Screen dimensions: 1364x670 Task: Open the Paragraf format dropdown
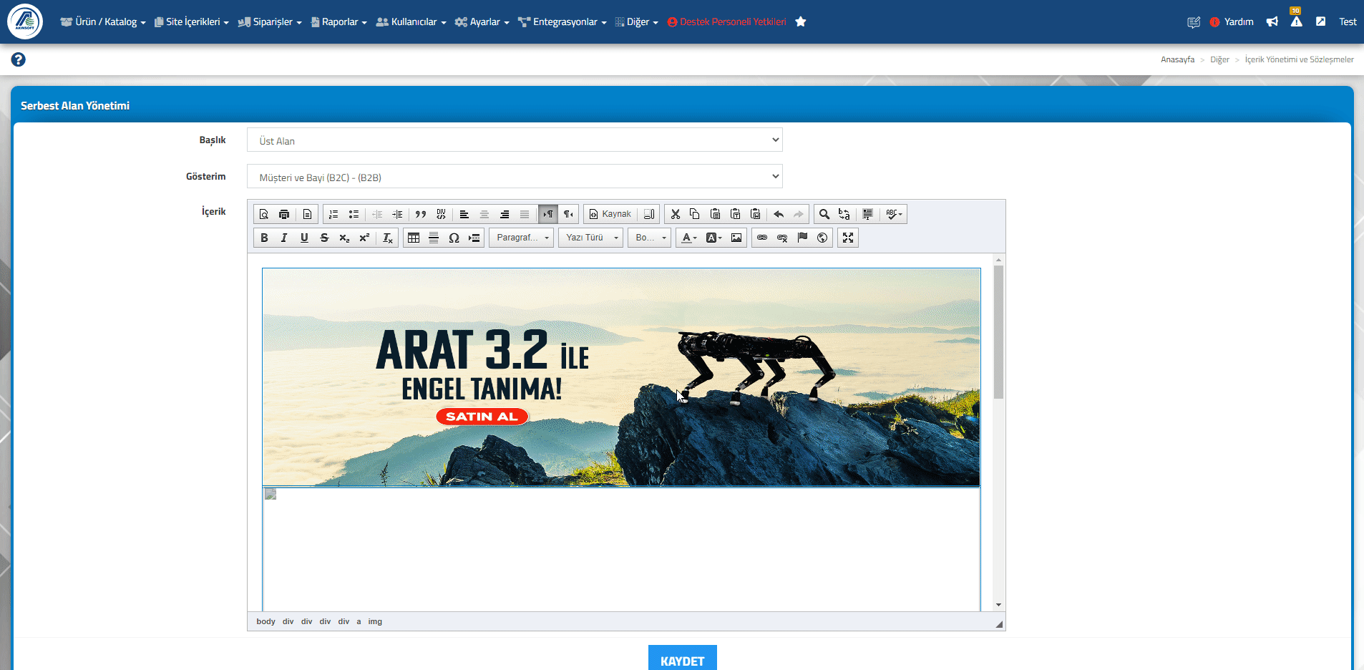pos(522,238)
